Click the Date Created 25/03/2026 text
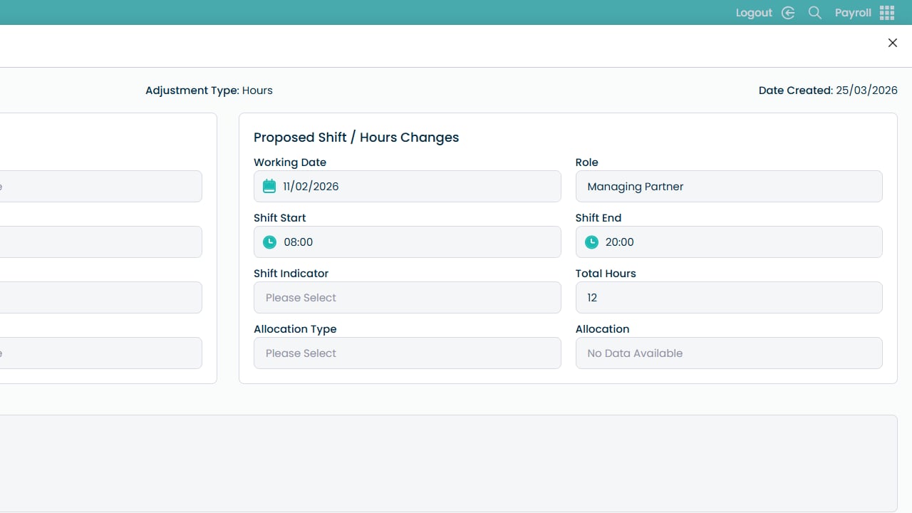This screenshot has height=513, width=912. pos(828,90)
